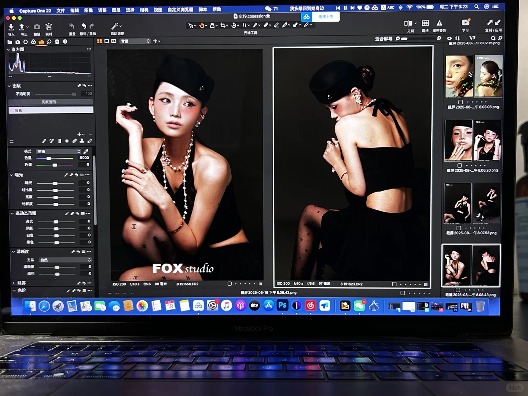Click the Kelvin (色温) slider
Viewport: 528px width, 396px height.
pos(55,158)
